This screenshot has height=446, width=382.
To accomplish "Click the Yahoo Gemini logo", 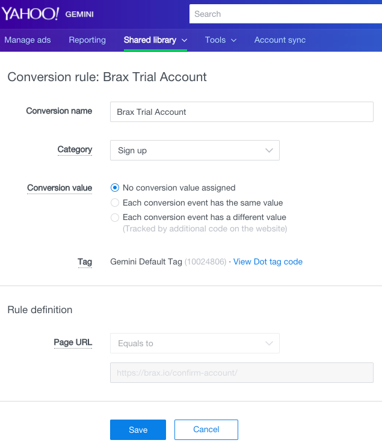I will [x=48, y=14].
